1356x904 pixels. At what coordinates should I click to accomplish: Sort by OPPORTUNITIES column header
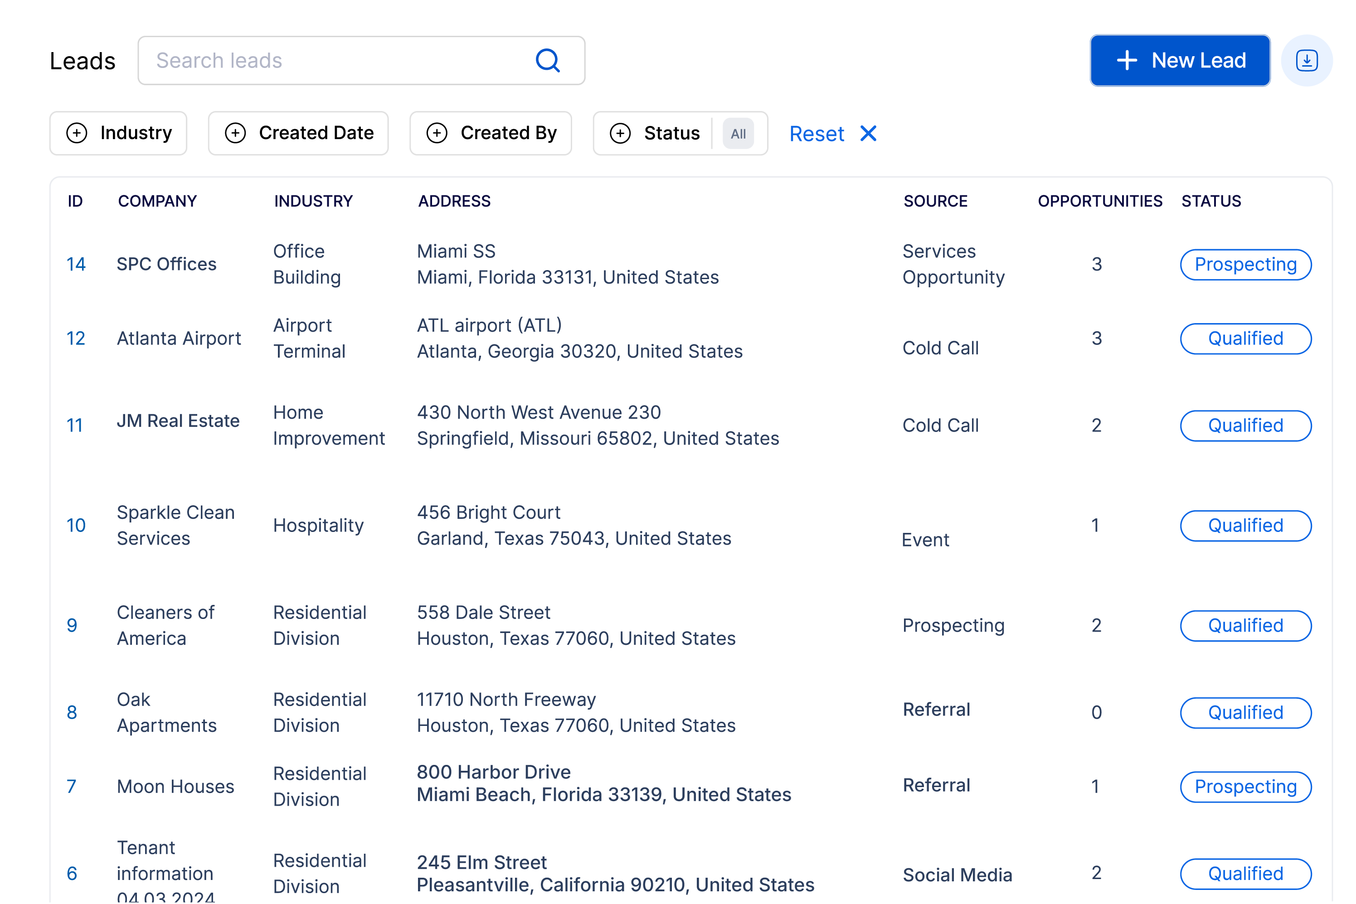[x=1100, y=201]
